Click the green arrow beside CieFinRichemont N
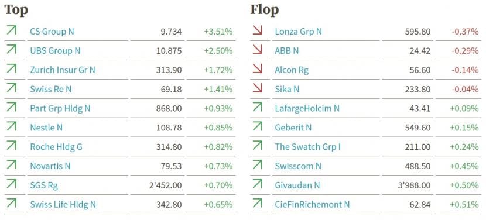The image size is (486, 220). pyautogui.click(x=257, y=203)
